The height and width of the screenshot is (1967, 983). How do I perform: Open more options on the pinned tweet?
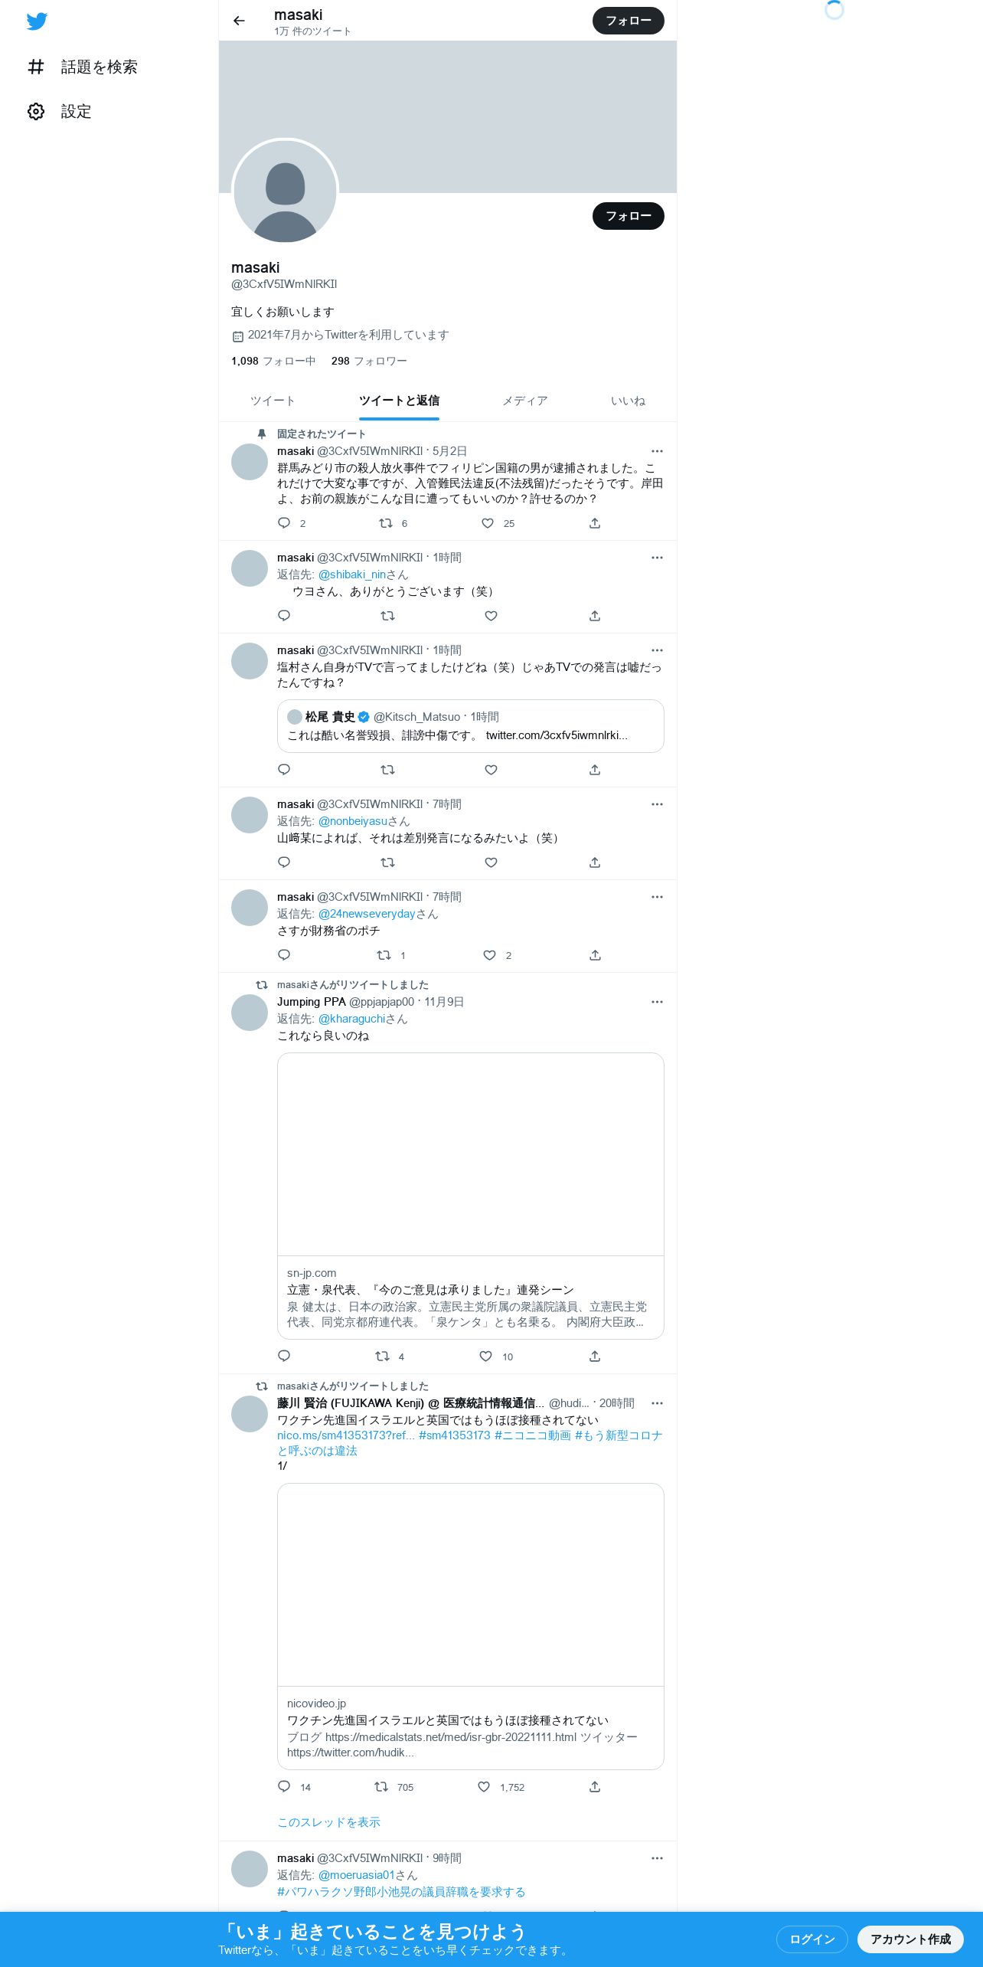[657, 451]
